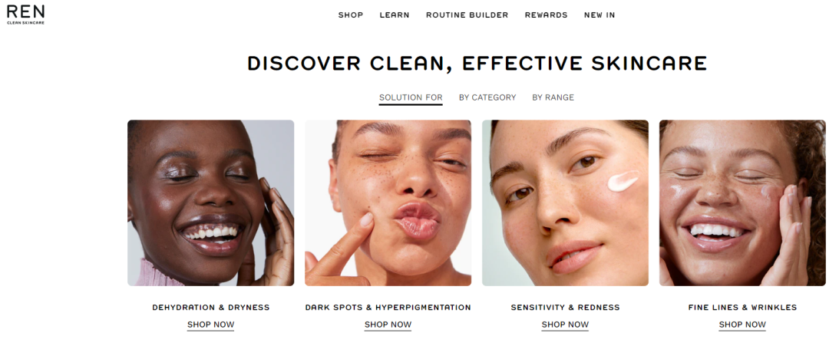
Task: Open the New In section
Action: (x=599, y=15)
